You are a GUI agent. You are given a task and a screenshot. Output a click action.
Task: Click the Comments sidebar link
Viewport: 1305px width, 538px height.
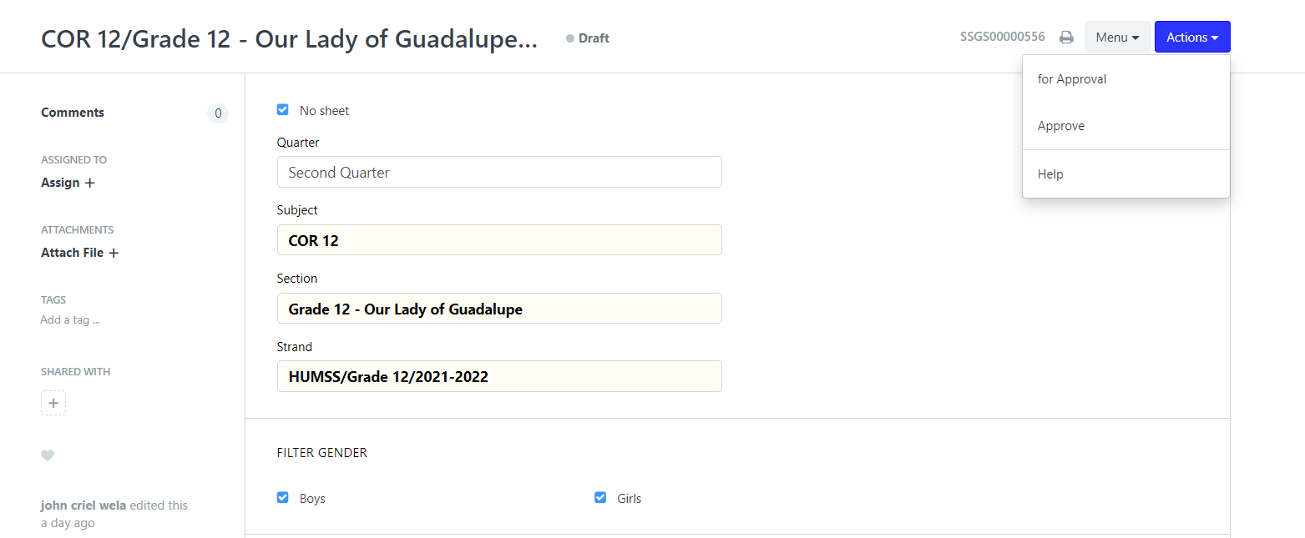[x=73, y=113]
